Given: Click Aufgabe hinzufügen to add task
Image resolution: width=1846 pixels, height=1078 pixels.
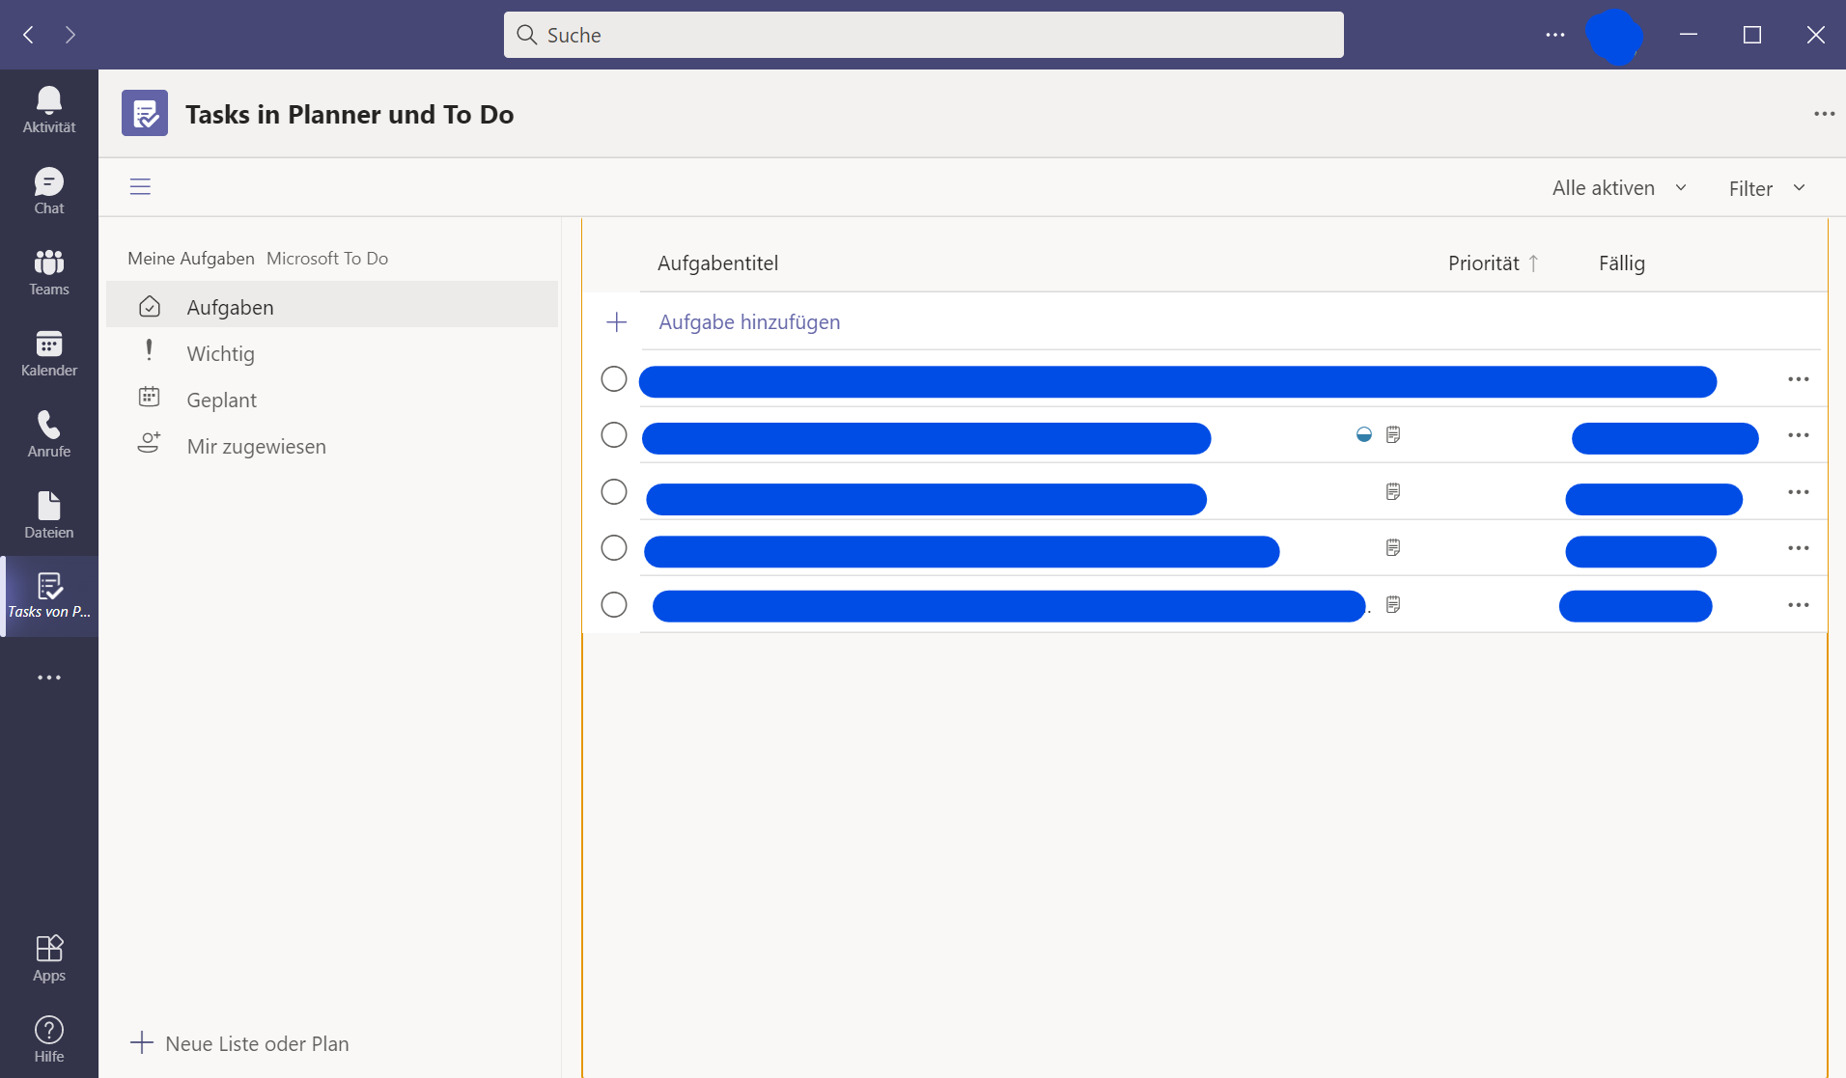Looking at the screenshot, I should [749, 322].
